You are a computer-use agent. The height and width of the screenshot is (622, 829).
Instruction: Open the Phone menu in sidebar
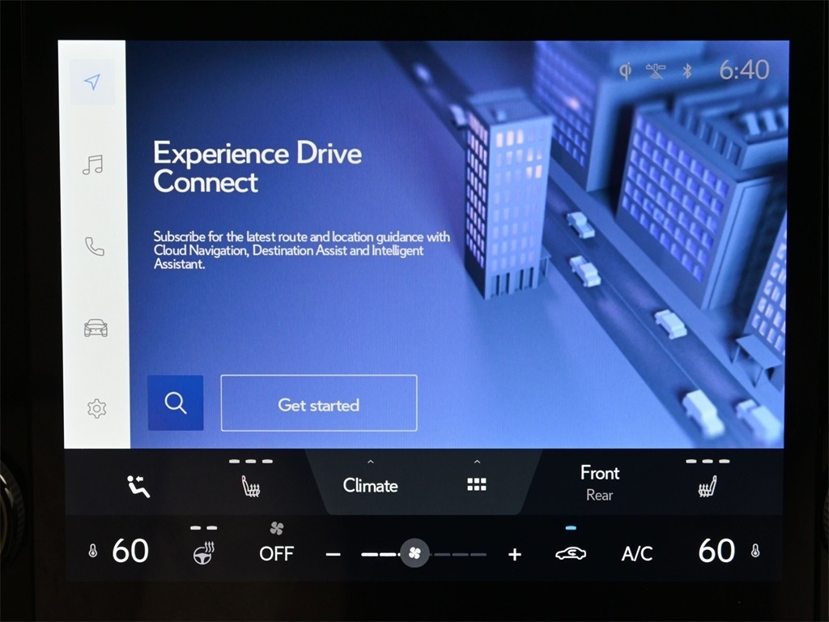pyautogui.click(x=95, y=246)
